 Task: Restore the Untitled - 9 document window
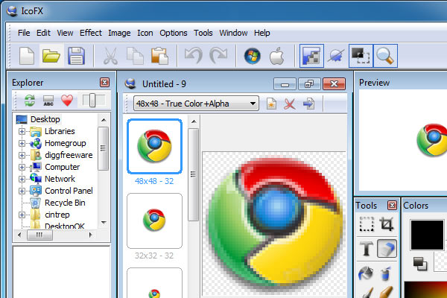point(309,84)
